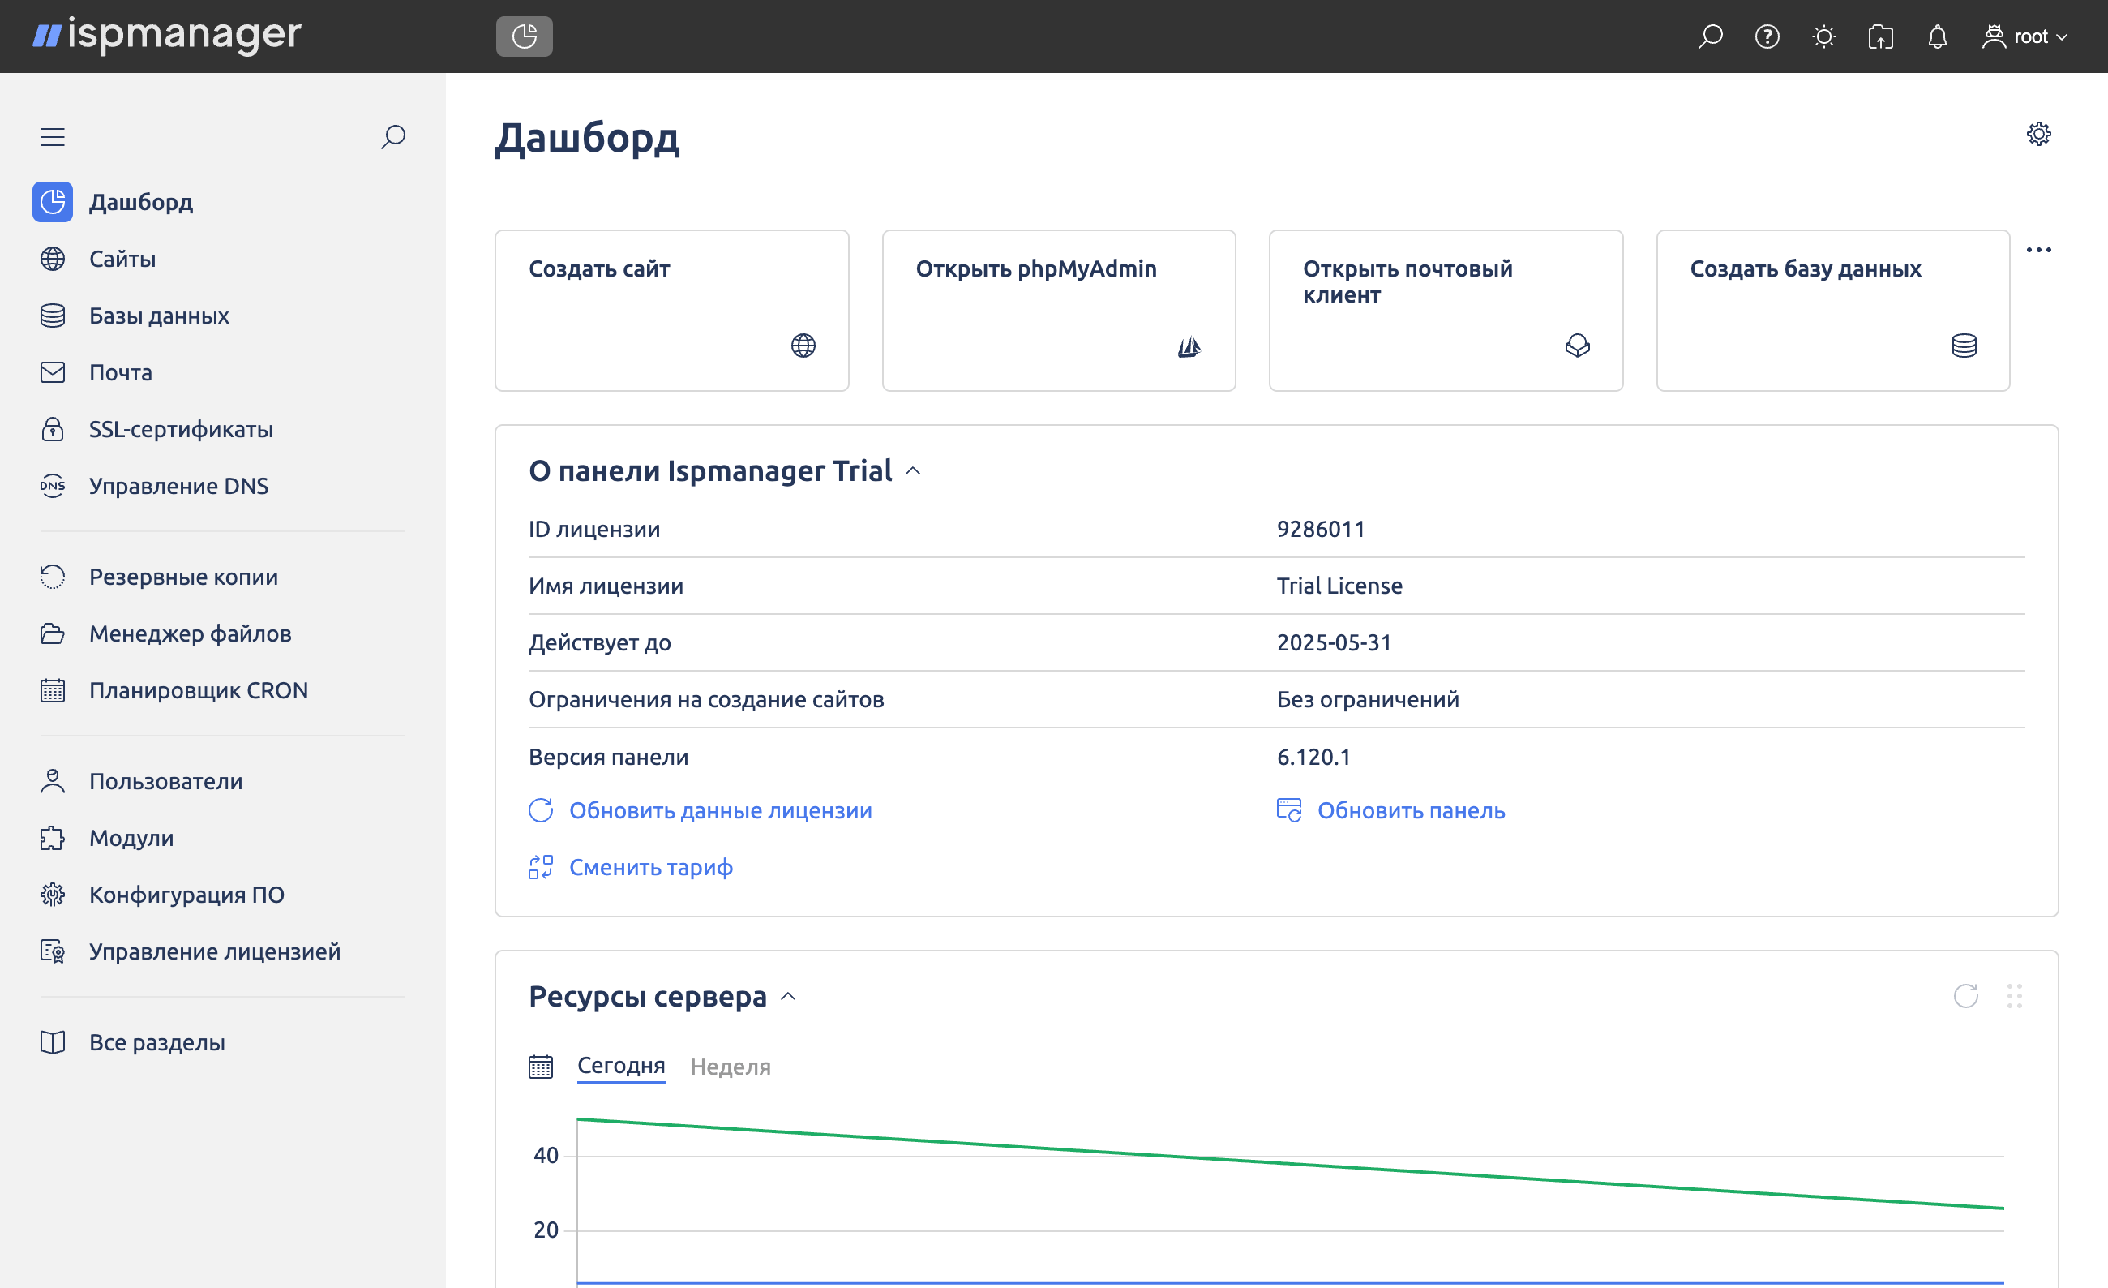Click sidebar menu search icon
The width and height of the screenshot is (2108, 1288).
coord(392,137)
